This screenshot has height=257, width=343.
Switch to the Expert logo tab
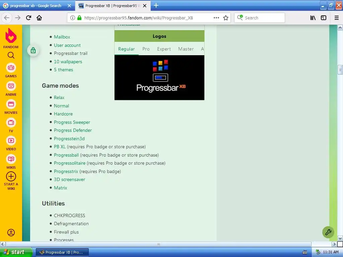pyautogui.click(x=164, y=49)
